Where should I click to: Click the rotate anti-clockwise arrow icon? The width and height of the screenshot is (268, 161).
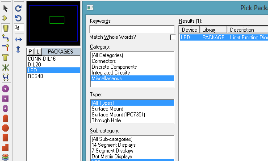tap(18, 18)
